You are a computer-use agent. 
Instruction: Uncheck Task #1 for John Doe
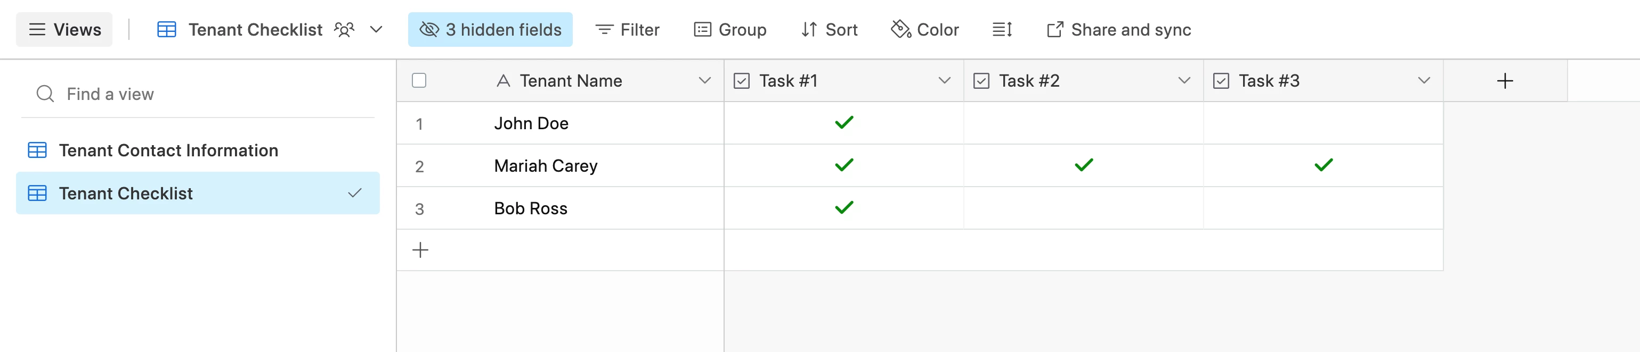[x=843, y=123]
